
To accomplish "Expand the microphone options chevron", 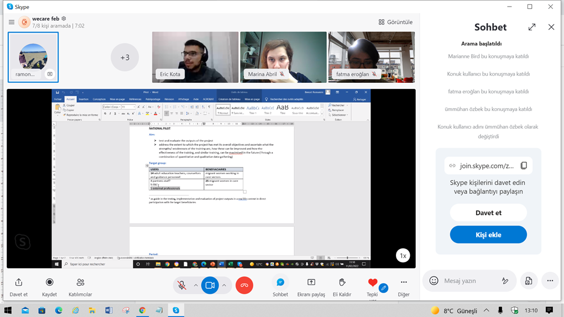I will point(196,285).
